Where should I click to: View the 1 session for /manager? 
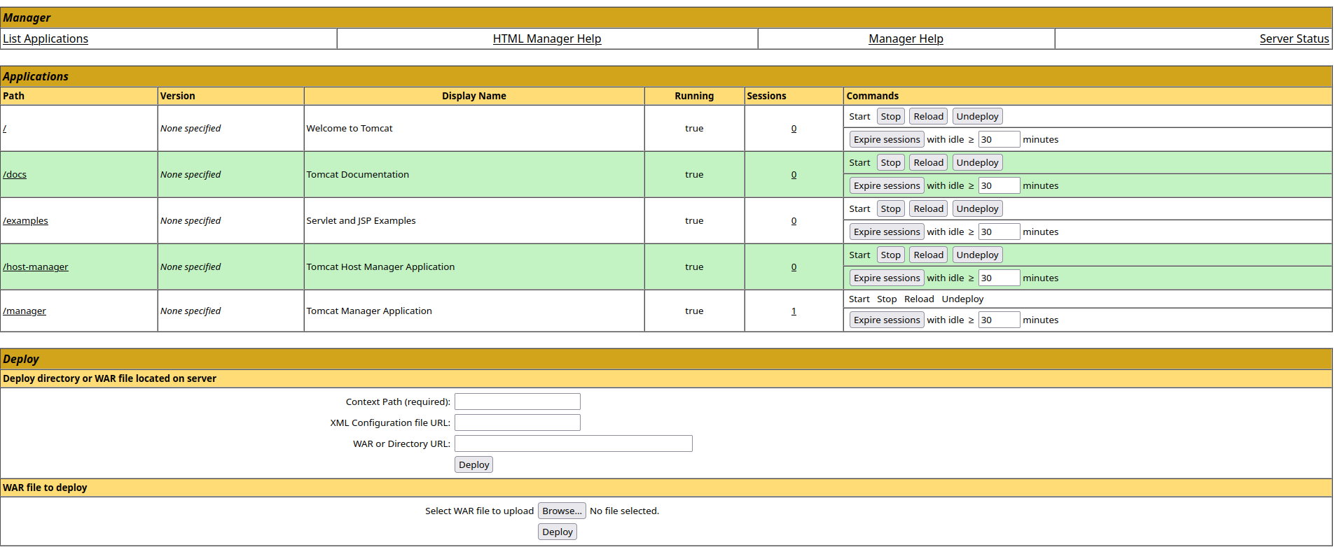pos(794,311)
